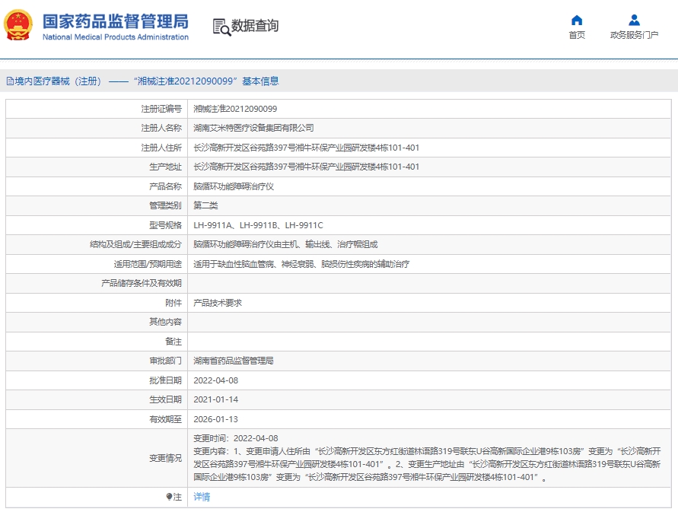Click the 首页 label

[577, 35]
